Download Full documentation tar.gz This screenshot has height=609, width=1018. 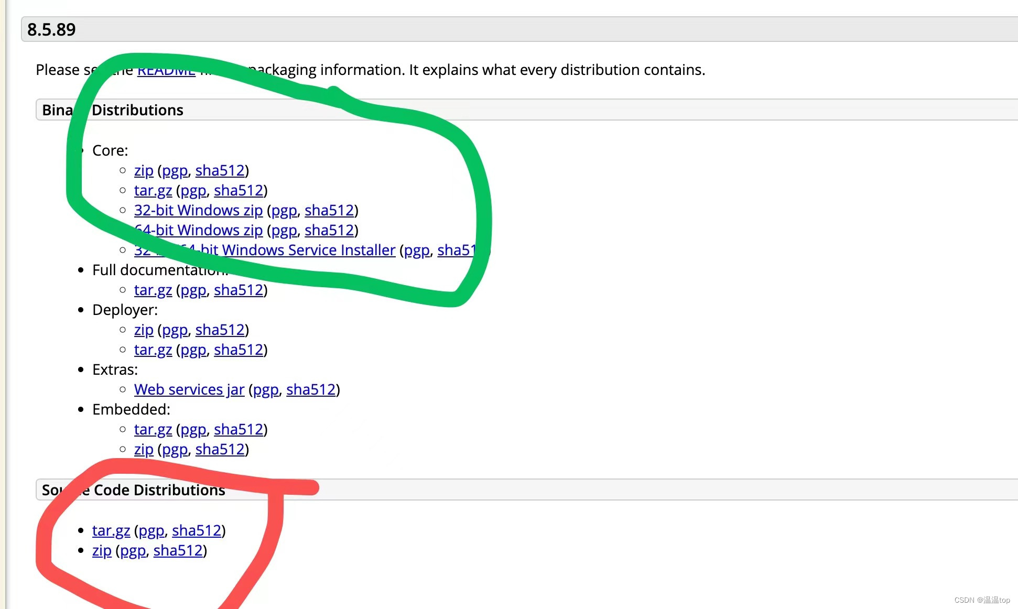pyautogui.click(x=153, y=290)
